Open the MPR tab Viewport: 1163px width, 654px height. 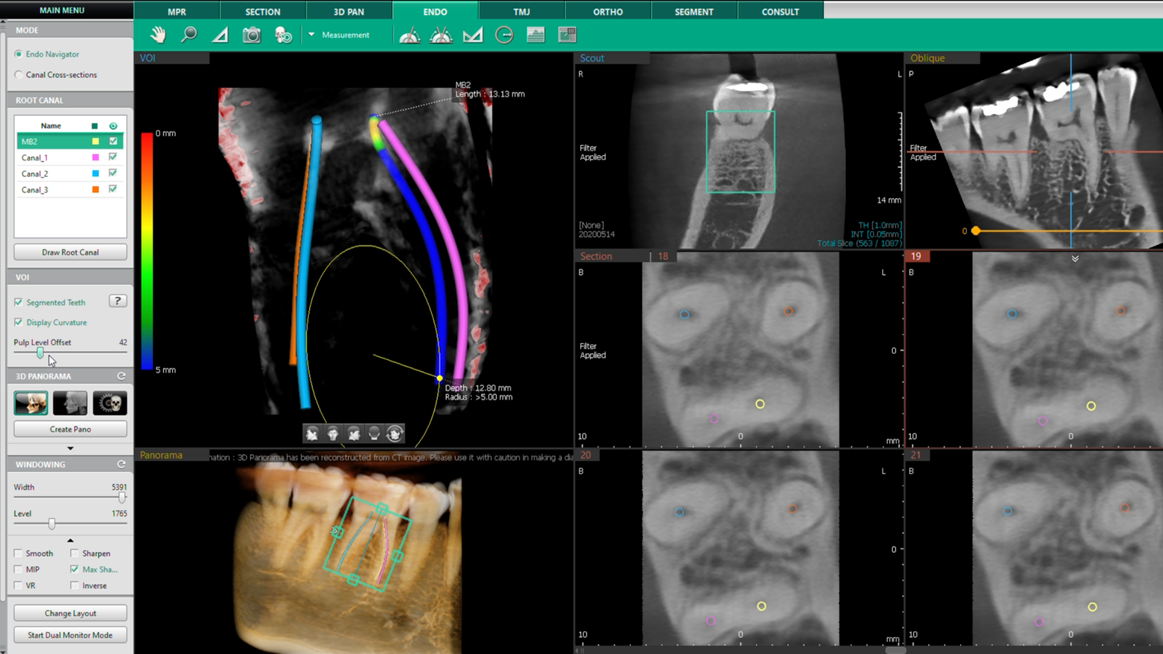point(177,12)
